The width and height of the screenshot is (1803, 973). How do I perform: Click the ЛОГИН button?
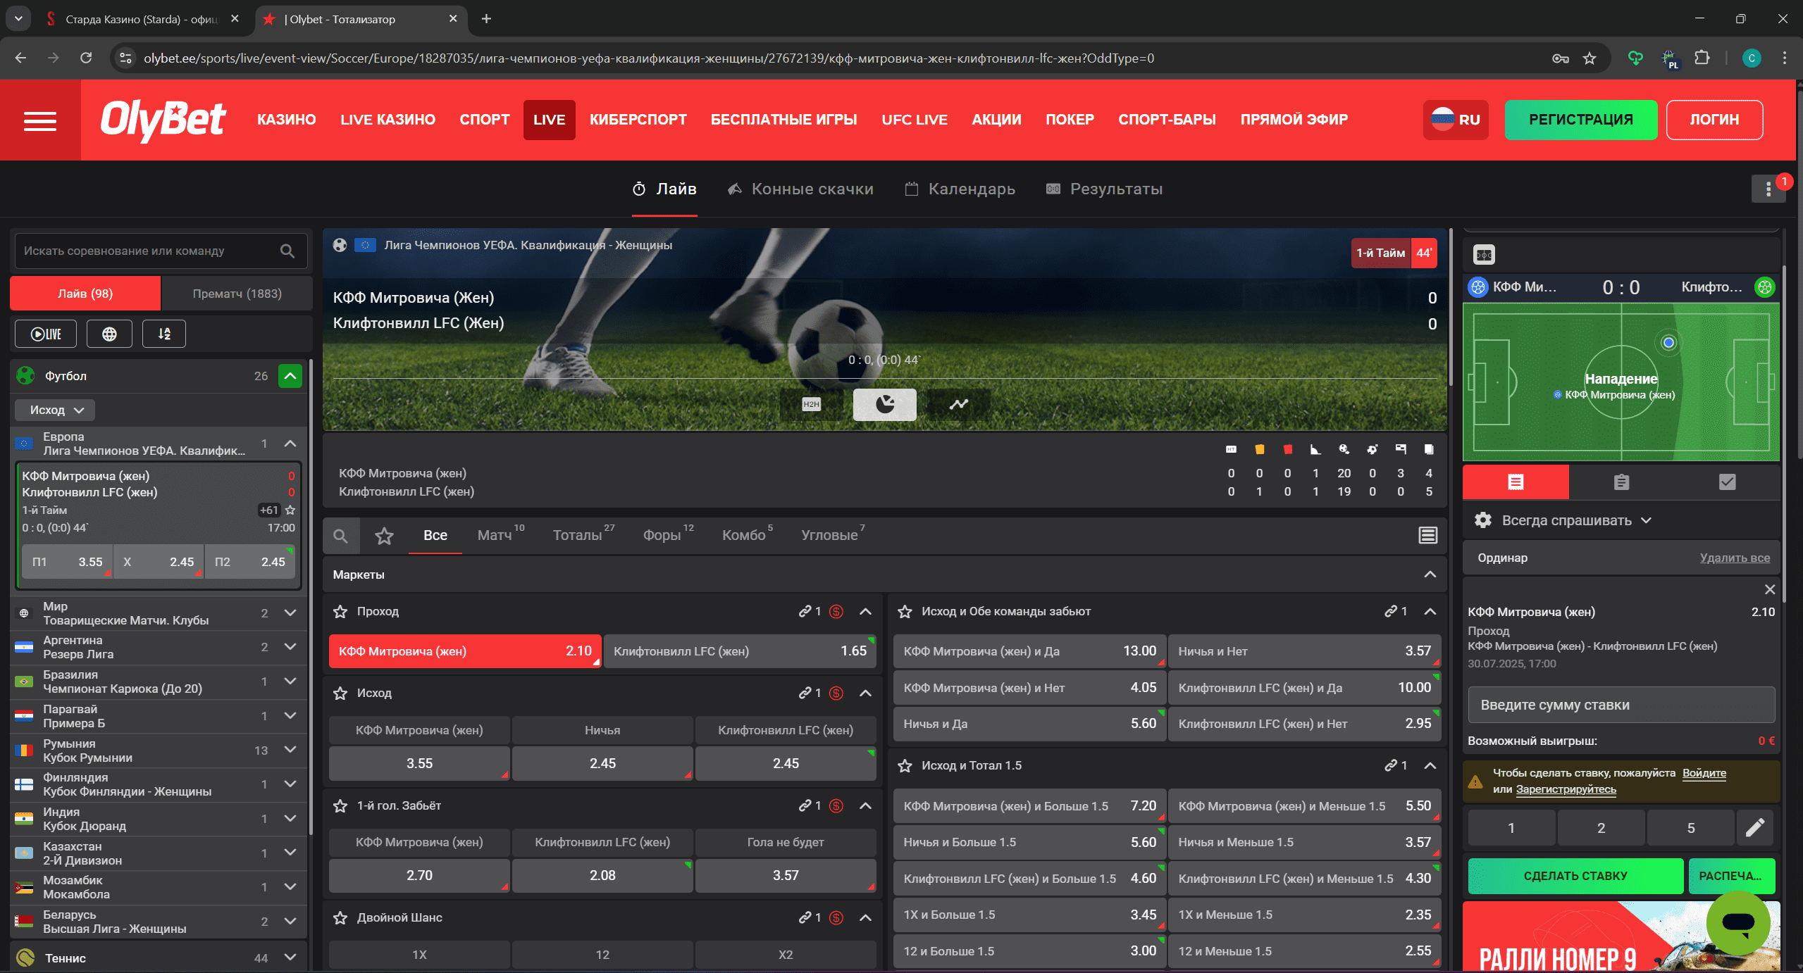(x=1714, y=120)
